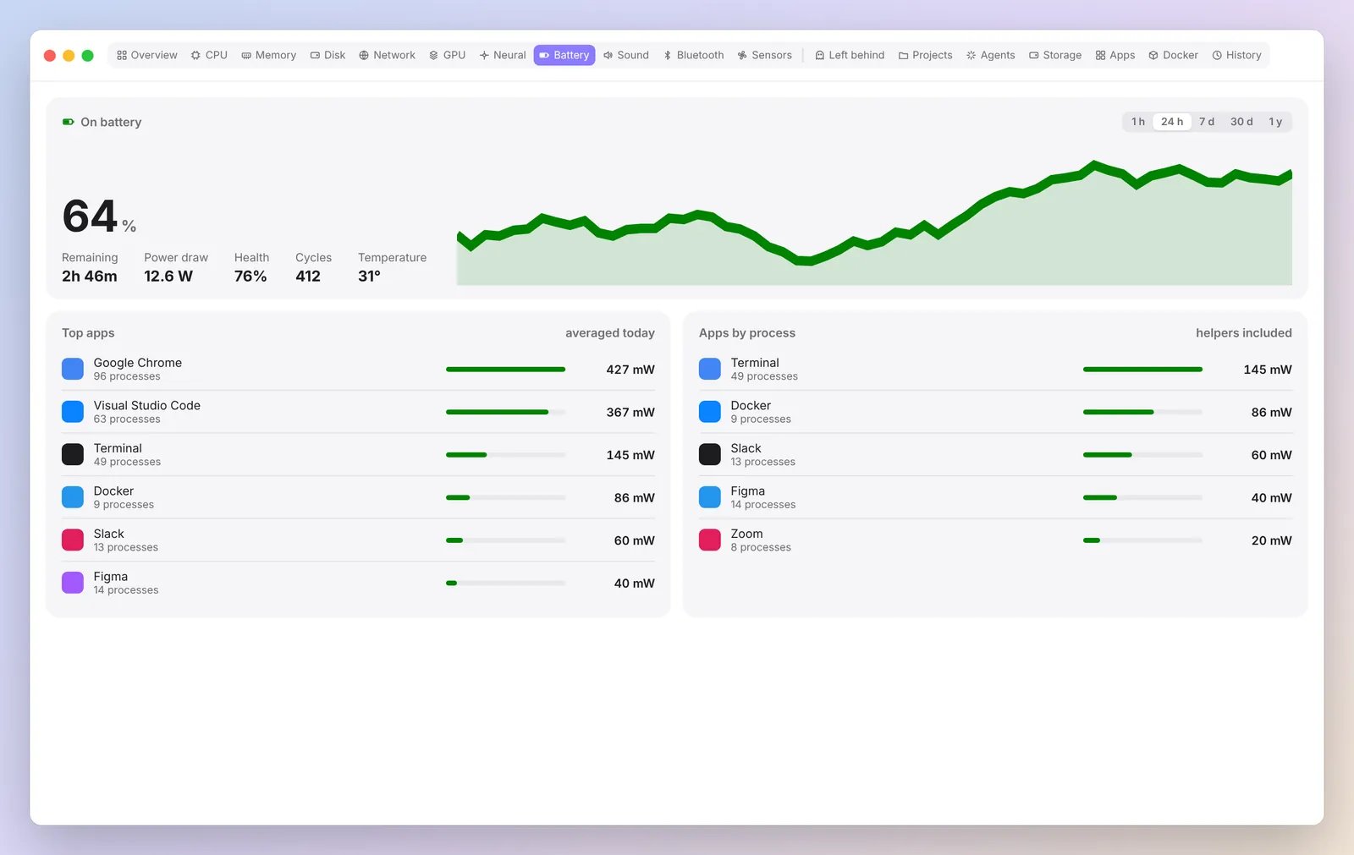Go to the Storage tab

(x=1055, y=55)
